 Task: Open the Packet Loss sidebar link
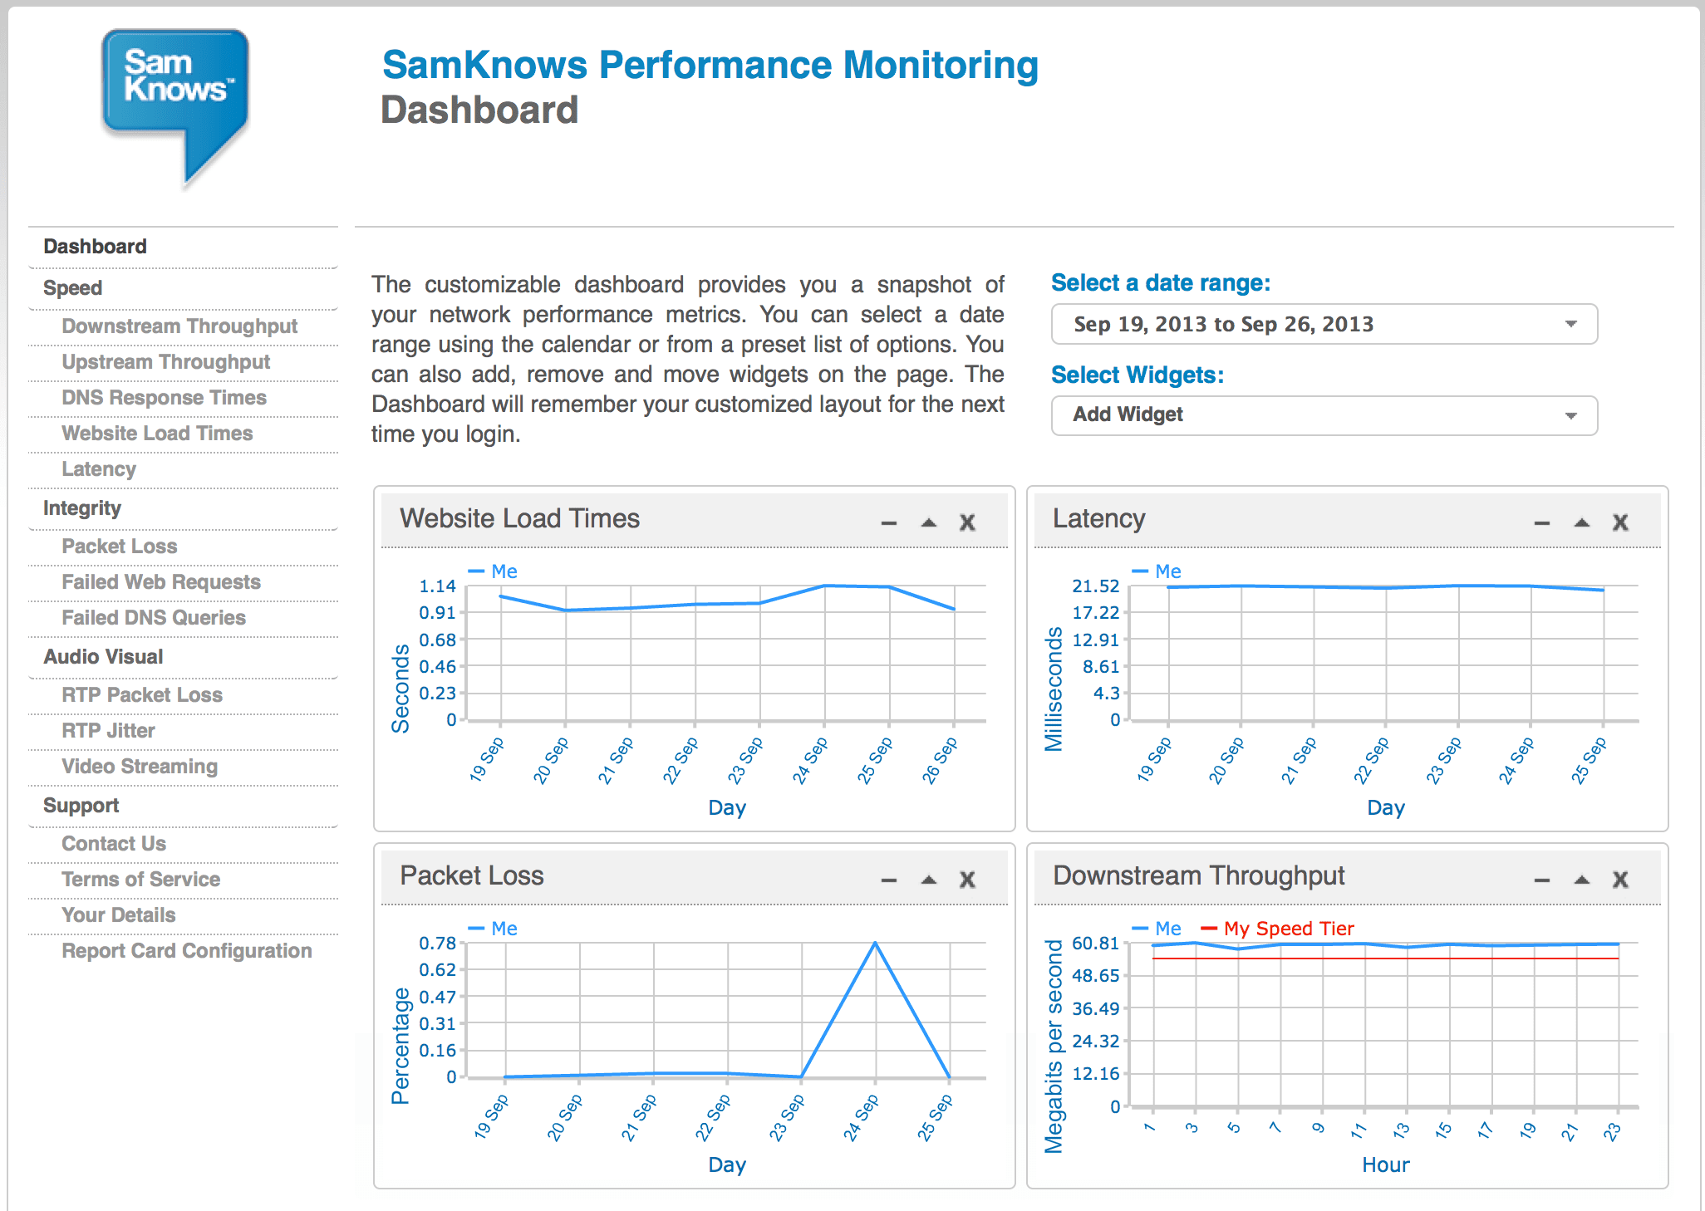[120, 547]
